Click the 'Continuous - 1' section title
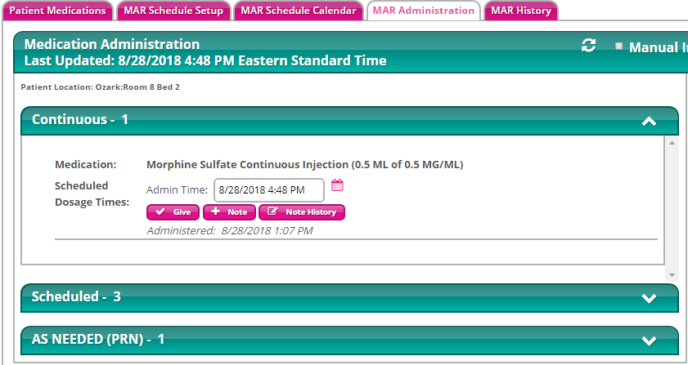 coord(80,120)
